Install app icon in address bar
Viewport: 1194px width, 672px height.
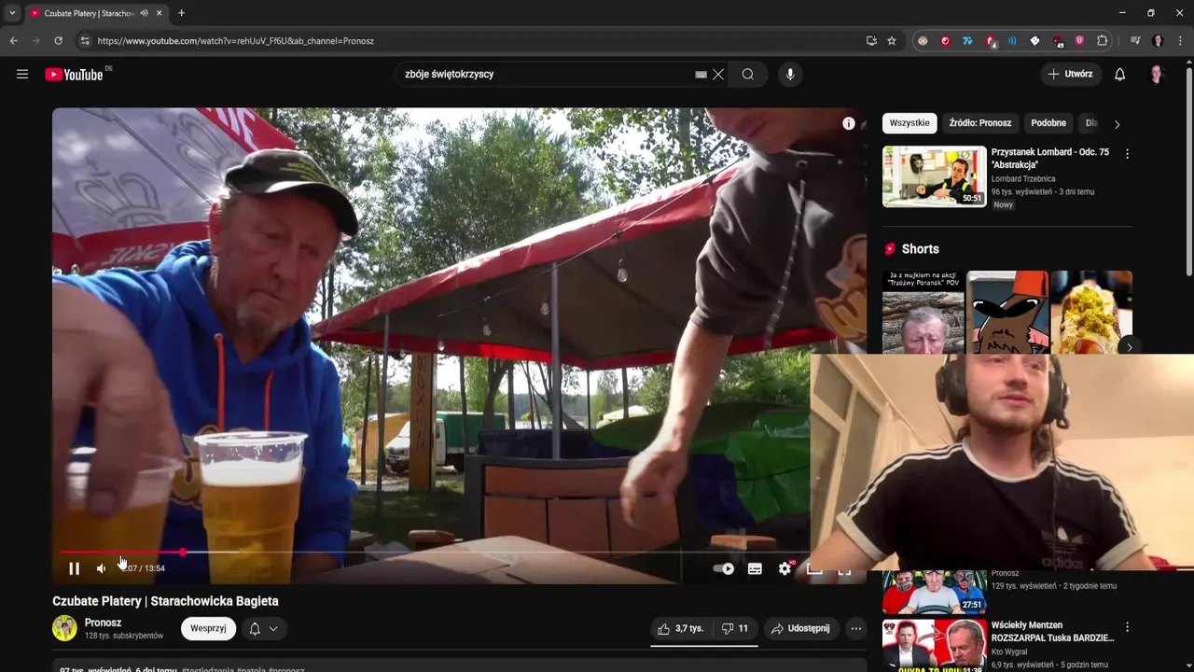point(871,41)
